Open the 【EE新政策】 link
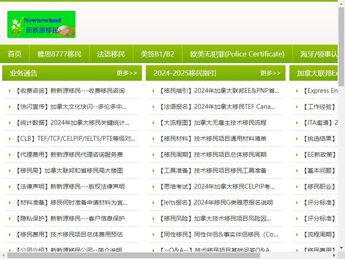This screenshot has width=345, height=259. click(320, 155)
